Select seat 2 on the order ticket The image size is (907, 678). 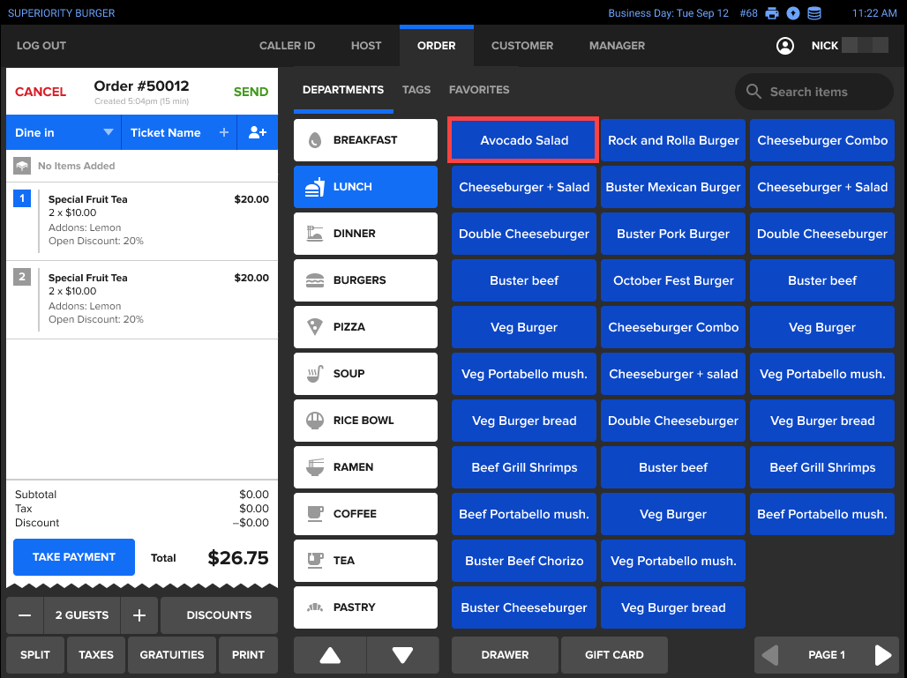pyautogui.click(x=23, y=278)
